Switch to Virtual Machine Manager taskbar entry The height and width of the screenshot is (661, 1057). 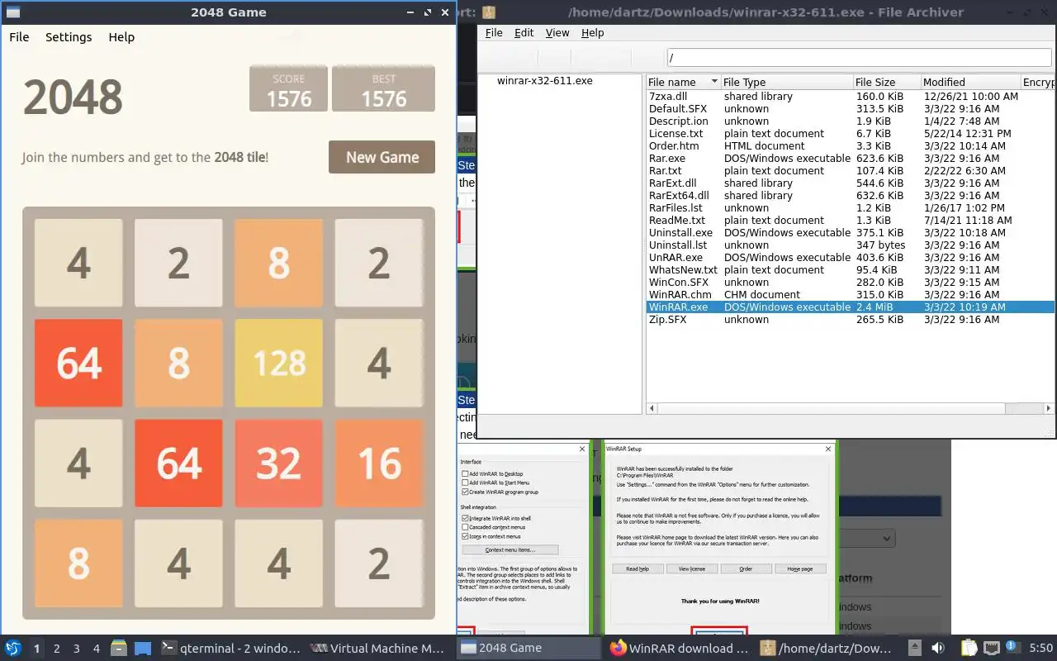pos(377,648)
